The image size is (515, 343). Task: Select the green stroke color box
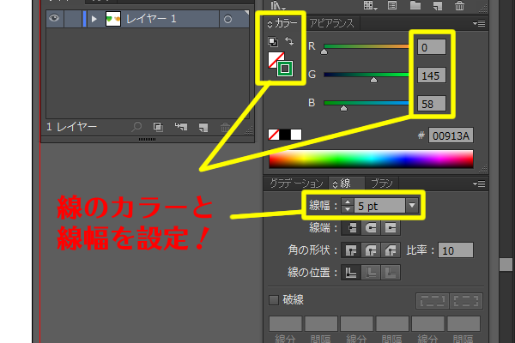[x=286, y=69]
